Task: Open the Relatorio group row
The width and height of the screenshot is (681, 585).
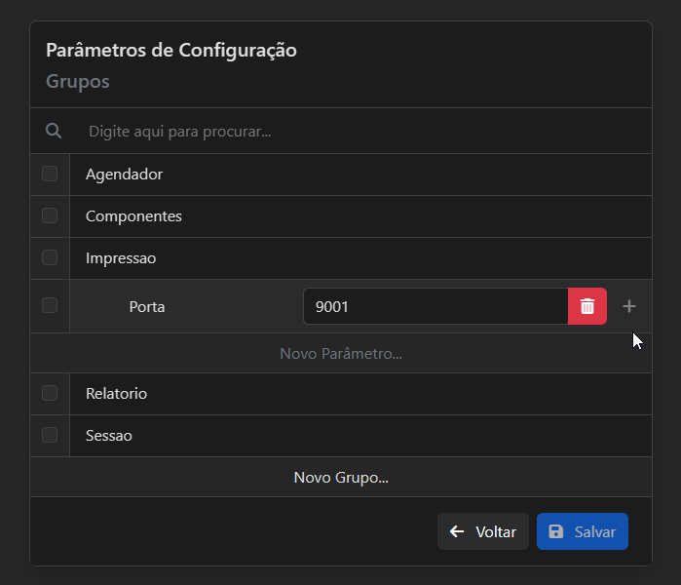Action: [x=117, y=394]
